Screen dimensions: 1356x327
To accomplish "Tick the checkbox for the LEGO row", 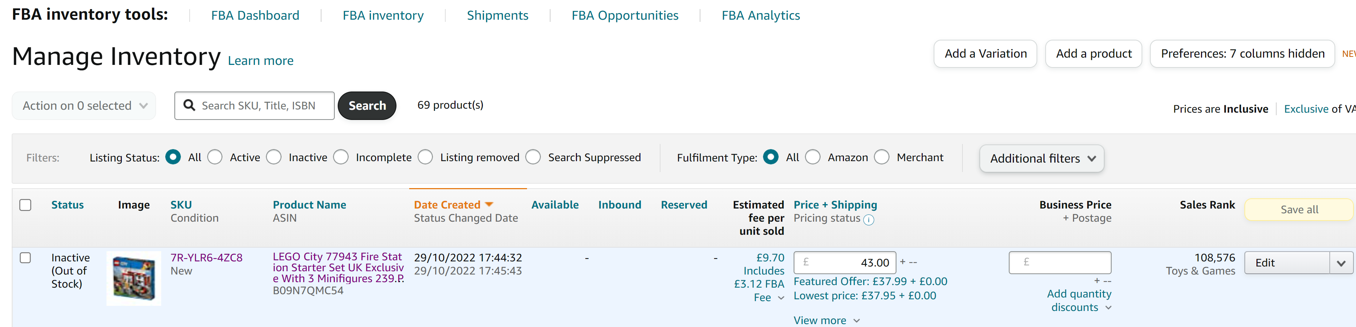I will 25,257.
